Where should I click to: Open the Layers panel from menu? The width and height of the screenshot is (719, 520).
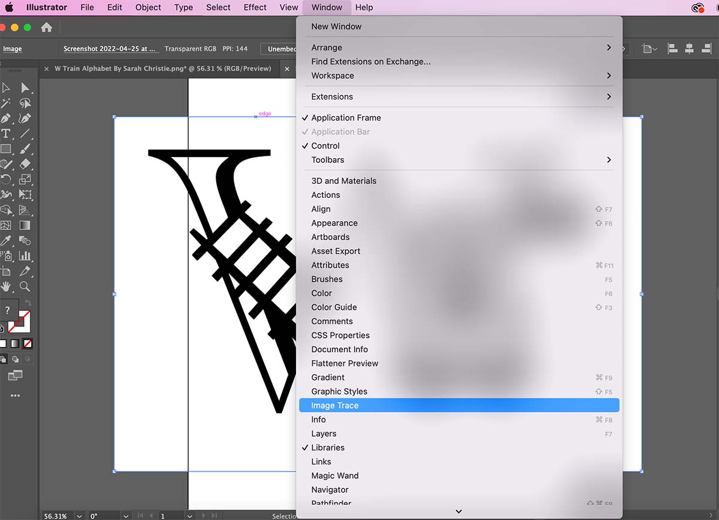coord(460,434)
